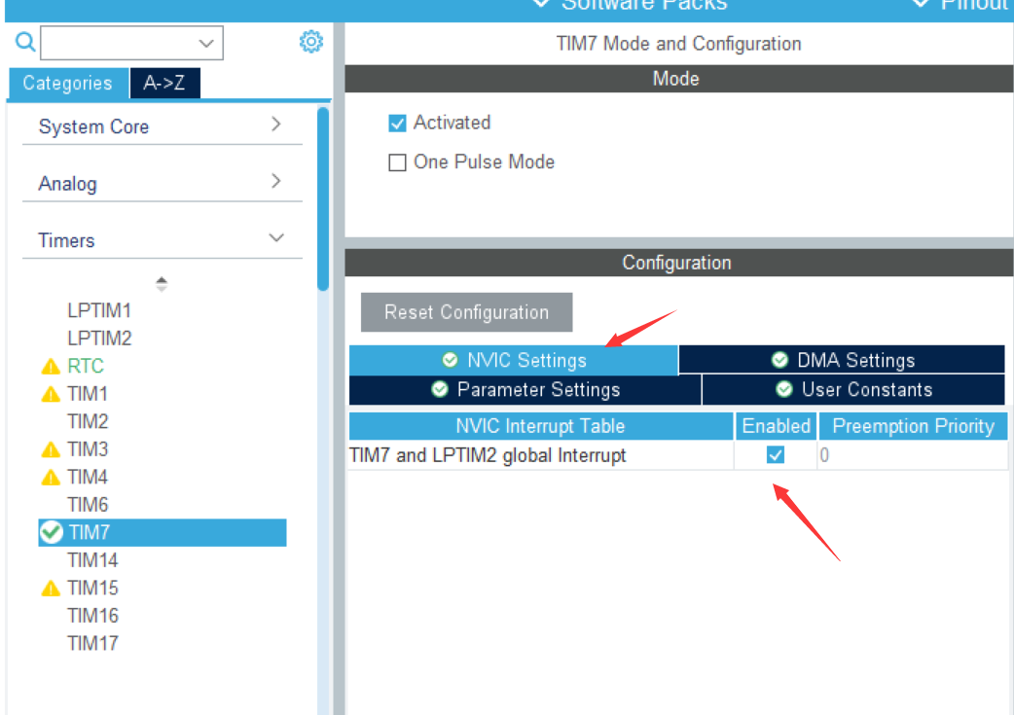Screen dimensions: 1014x715
Task: Select TIM4 in the Timers list
Action: point(88,477)
